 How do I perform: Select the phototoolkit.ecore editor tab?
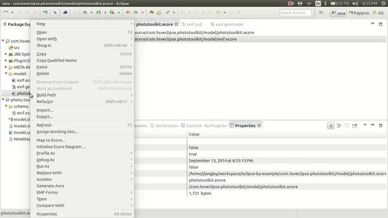pos(156,24)
